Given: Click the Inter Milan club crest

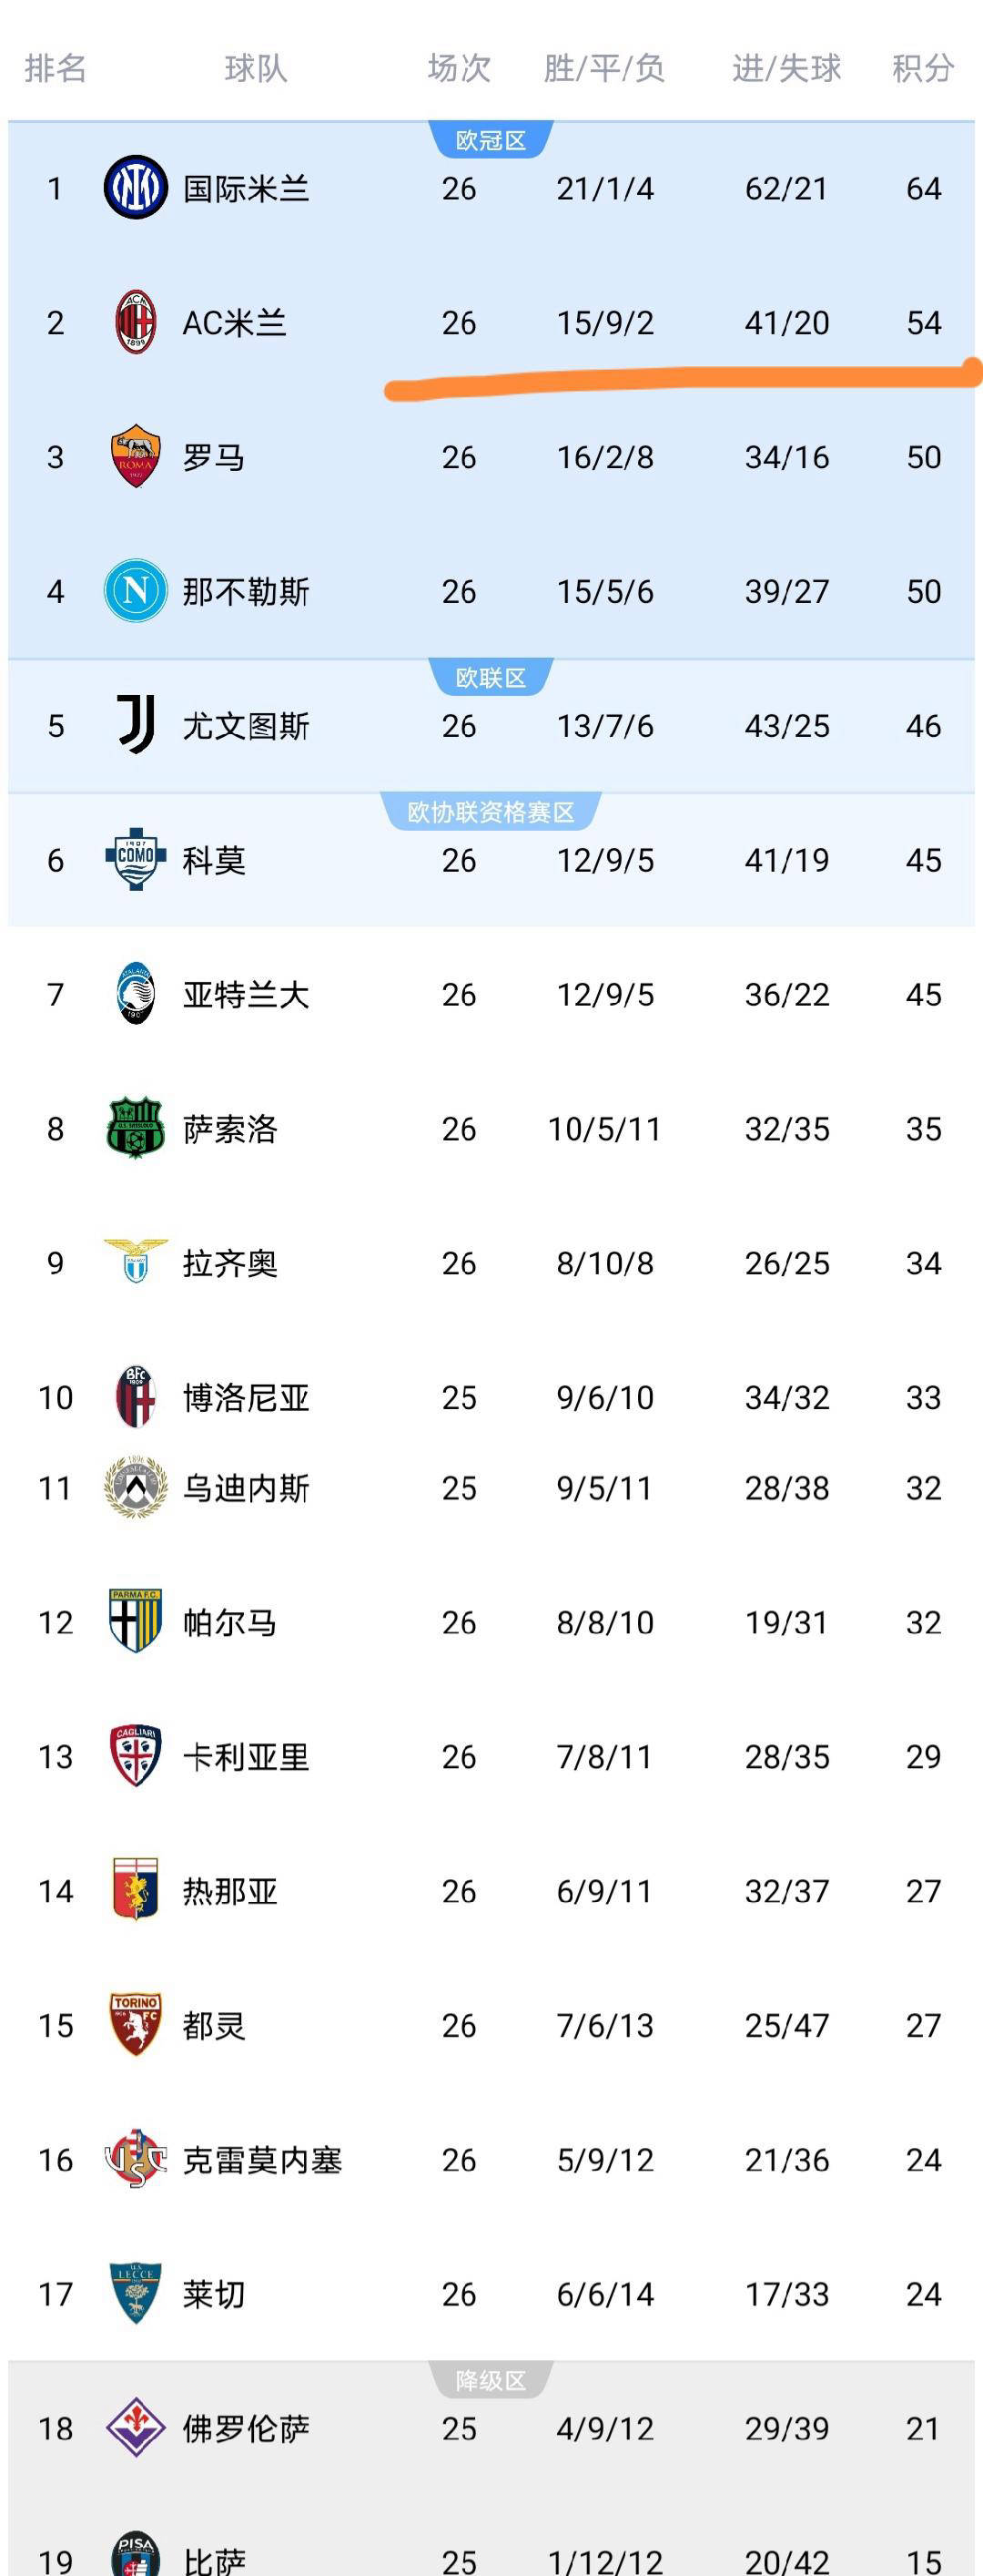Looking at the screenshot, I should pyautogui.click(x=136, y=188).
